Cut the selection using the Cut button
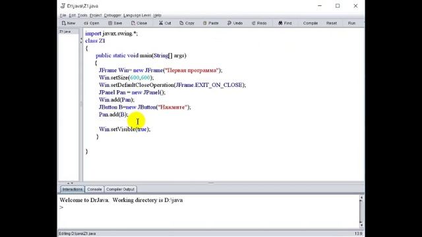 tap(165, 23)
